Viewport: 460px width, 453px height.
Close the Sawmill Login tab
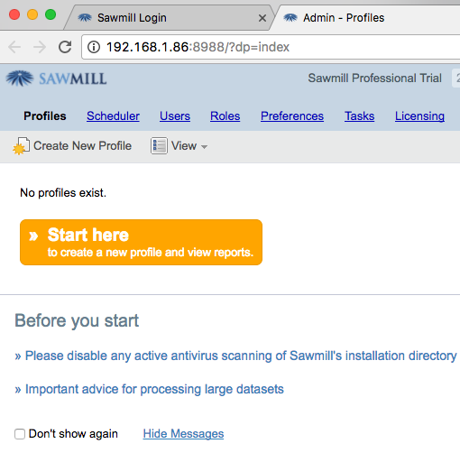coord(262,18)
